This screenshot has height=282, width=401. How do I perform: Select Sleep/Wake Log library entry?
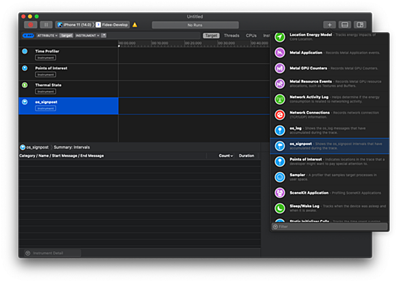click(x=330, y=208)
